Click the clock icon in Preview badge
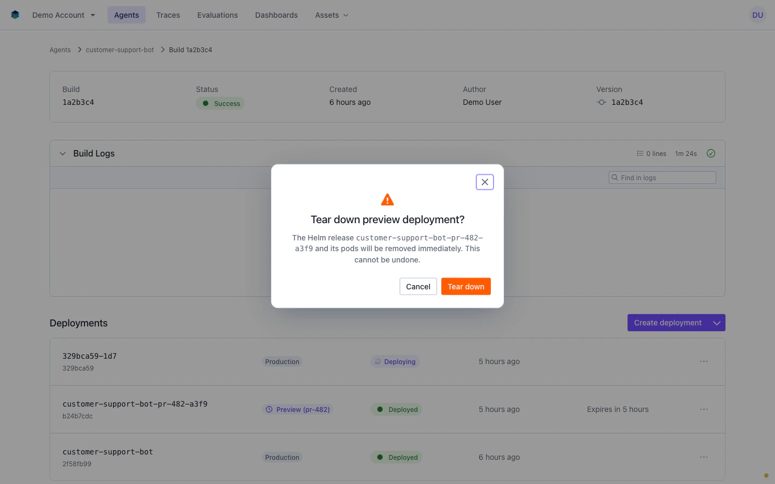Screen dimensions: 775x484 tap(269, 410)
